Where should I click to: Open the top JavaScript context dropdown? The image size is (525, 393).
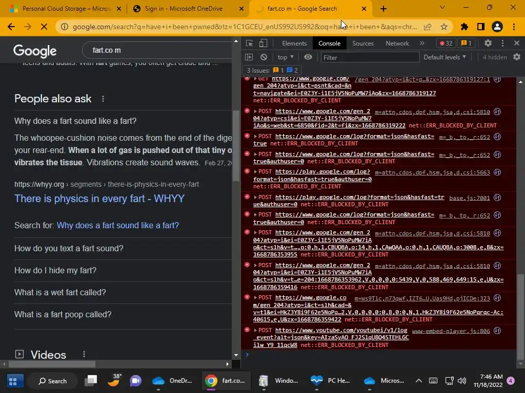click(286, 57)
